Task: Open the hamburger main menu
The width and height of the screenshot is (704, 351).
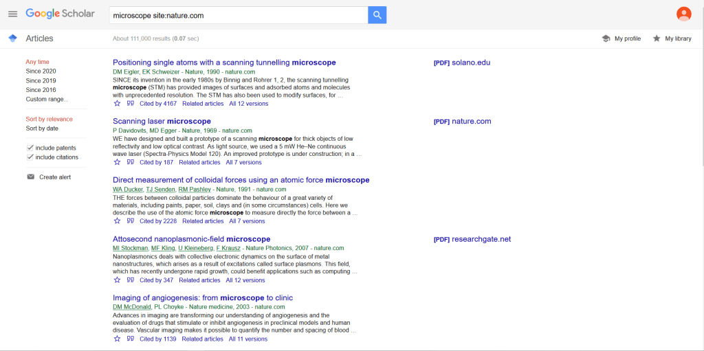Action: tap(12, 14)
